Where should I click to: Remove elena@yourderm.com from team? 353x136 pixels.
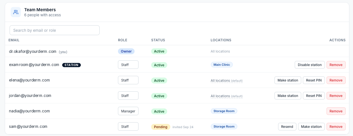tap(336, 80)
